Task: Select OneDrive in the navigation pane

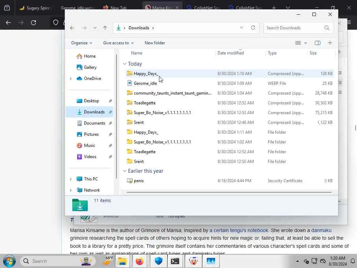Action: [89, 79]
